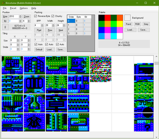Open the Options menu
Screen dimensions: 159x139
tap(24, 8)
